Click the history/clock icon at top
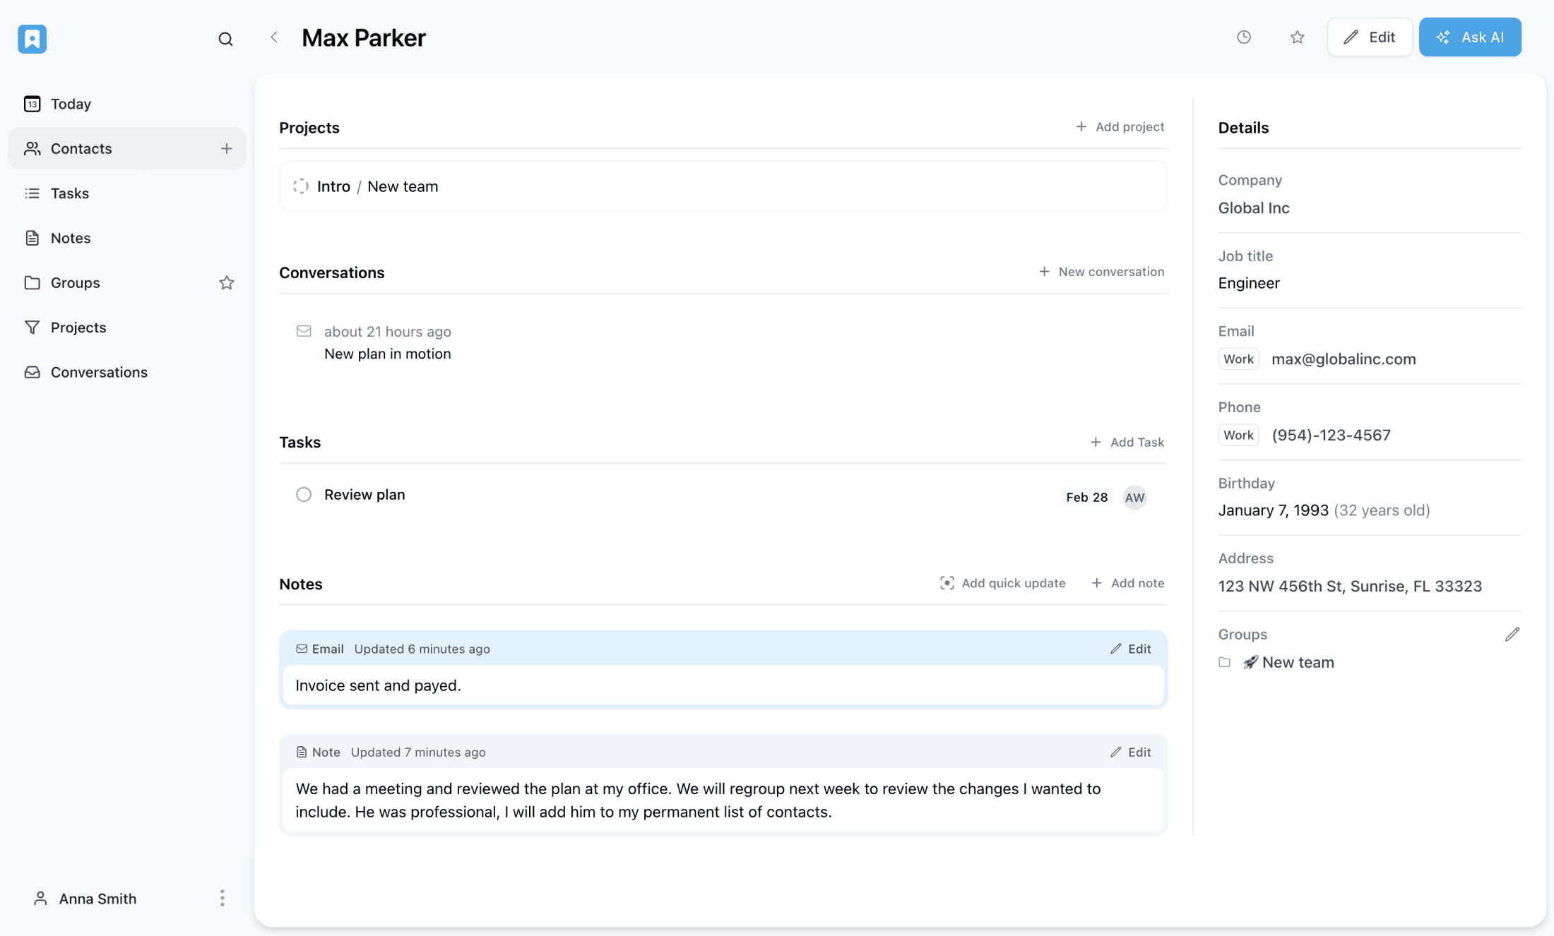The width and height of the screenshot is (1554, 936). click(x=1243, y=37)
